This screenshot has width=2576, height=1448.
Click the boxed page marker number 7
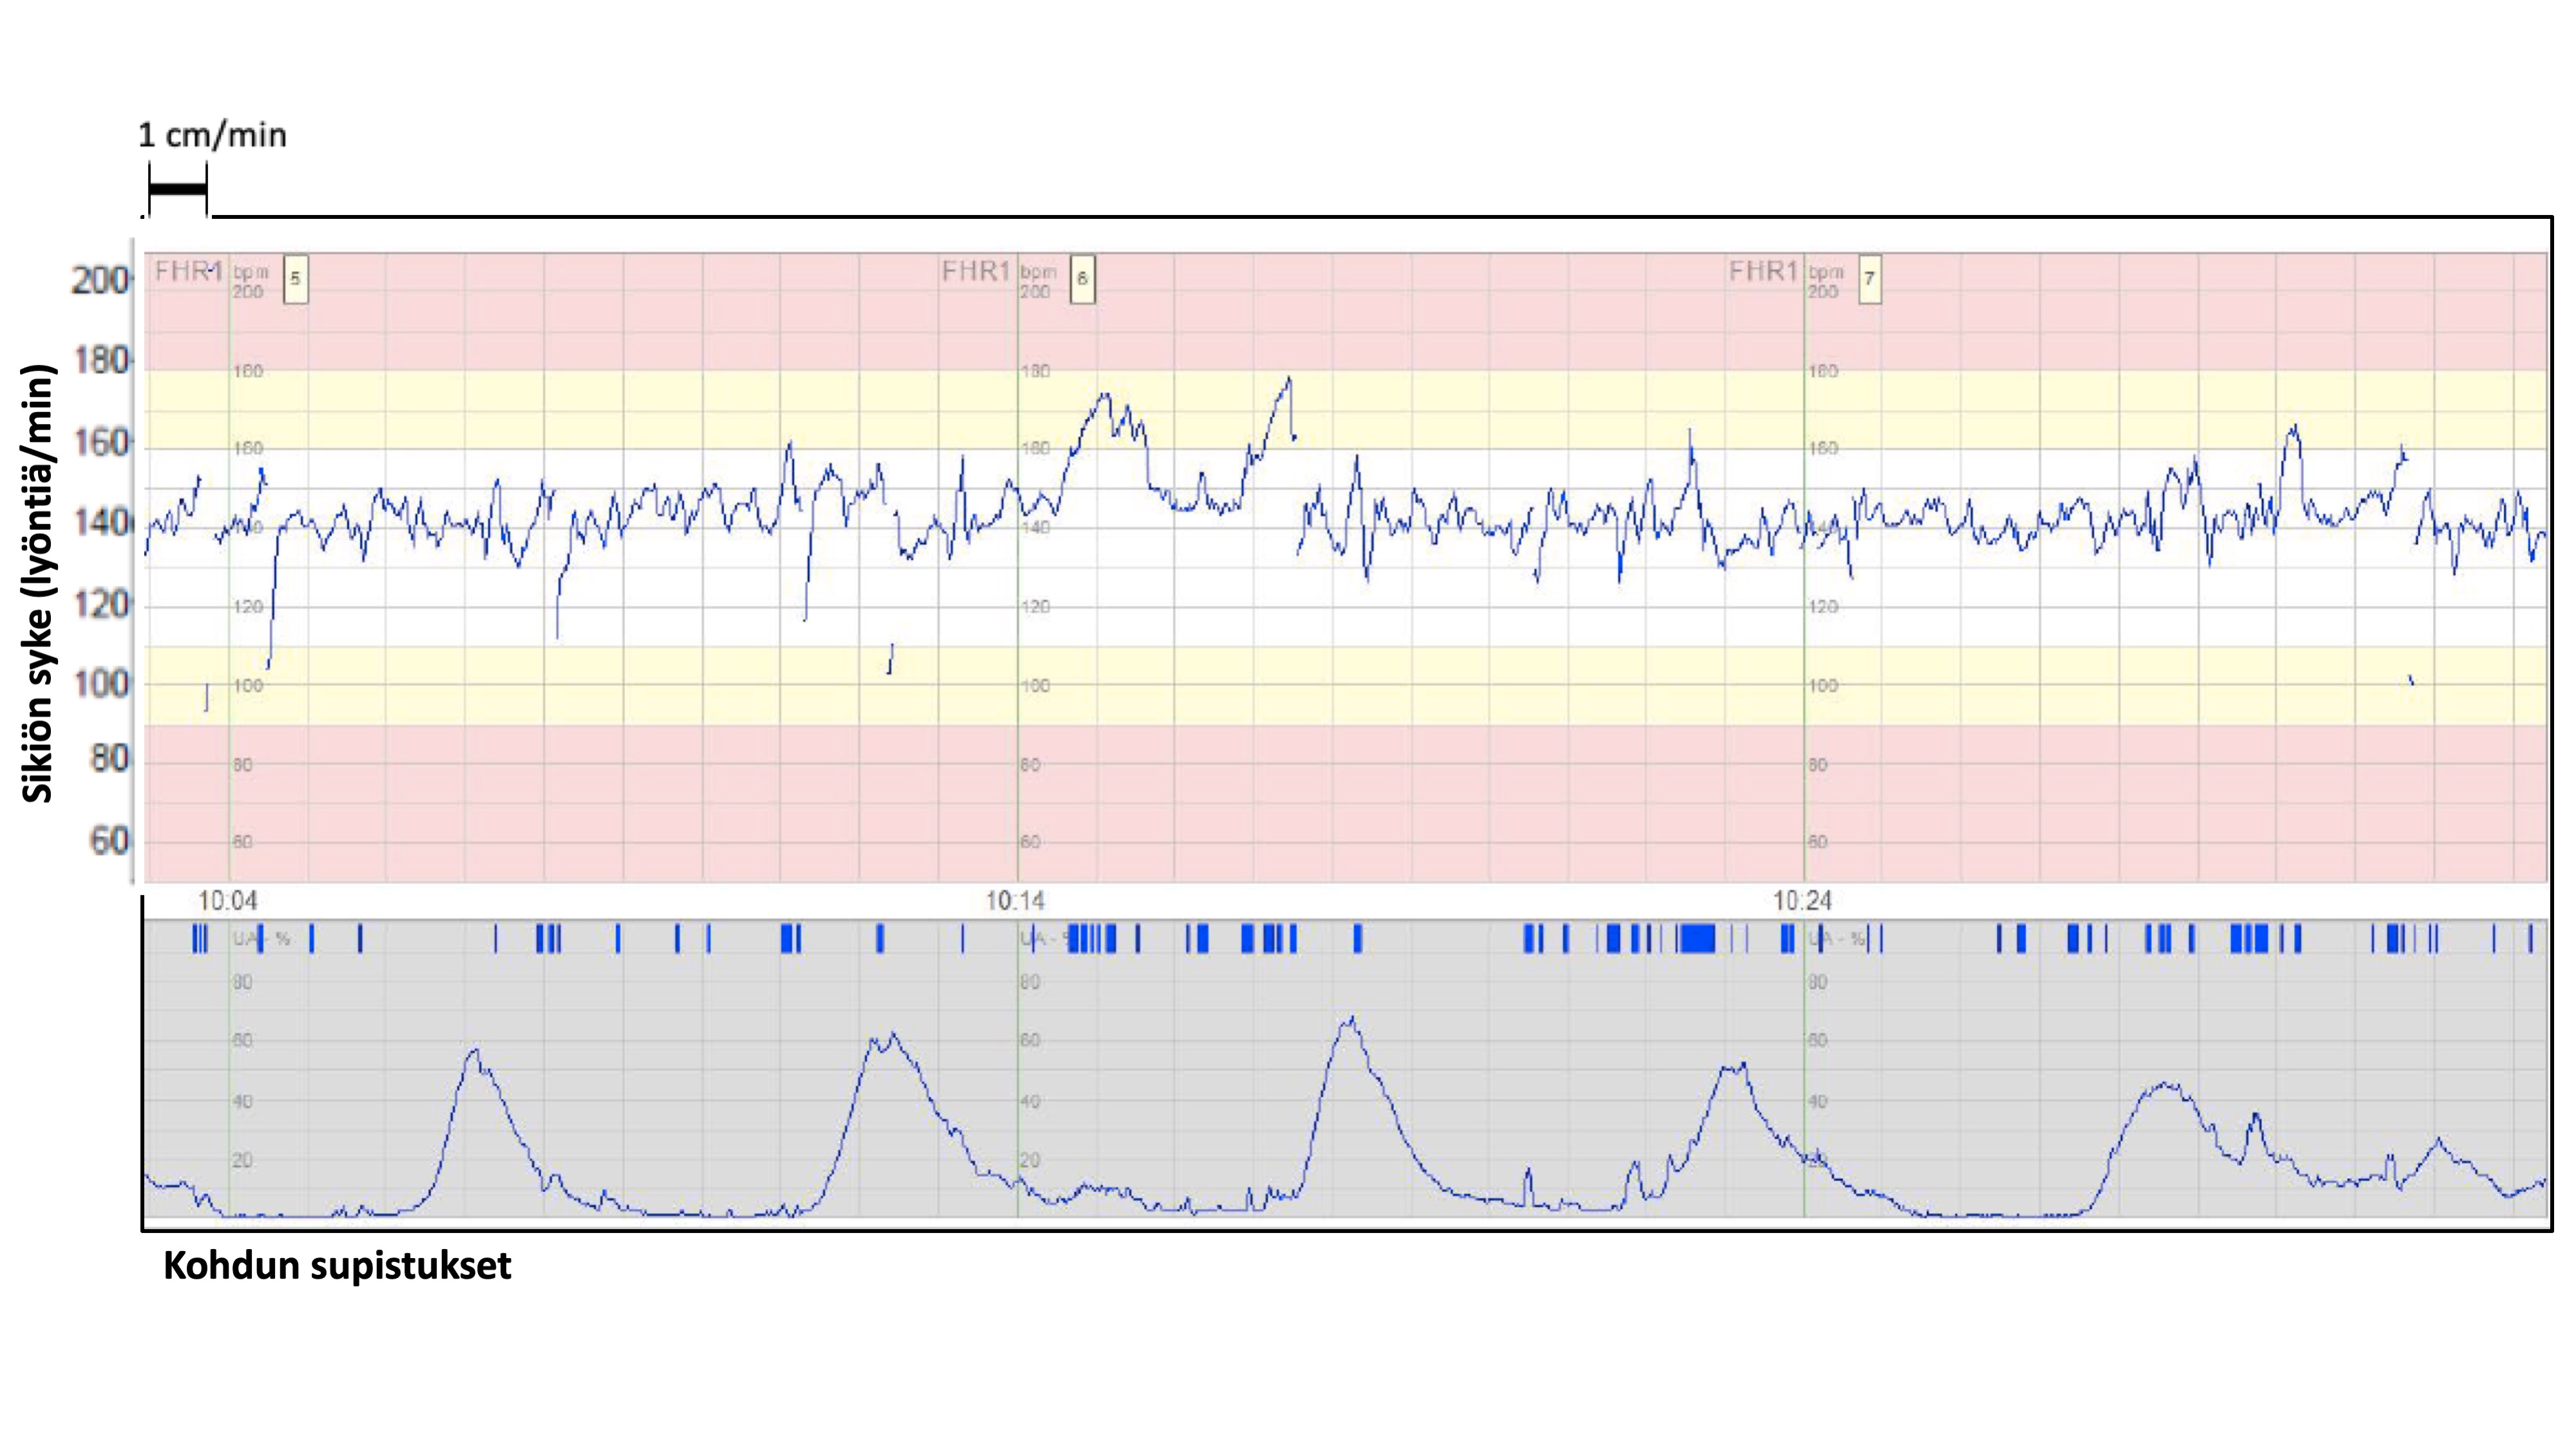pyautogui.click(x=1869, y=279)
